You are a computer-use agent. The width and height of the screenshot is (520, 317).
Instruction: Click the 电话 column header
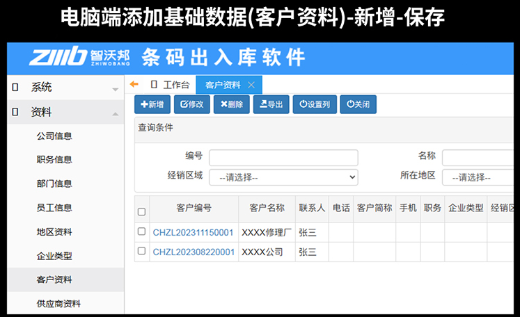pyautogui.click(x=341, y=208)
